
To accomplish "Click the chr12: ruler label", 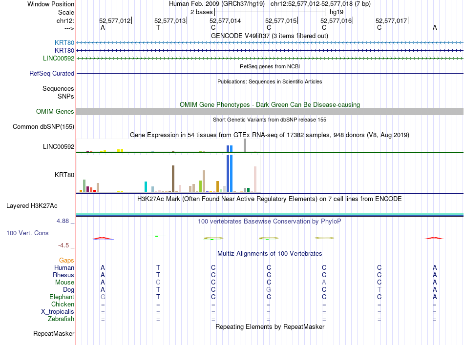I will (65, 20).
